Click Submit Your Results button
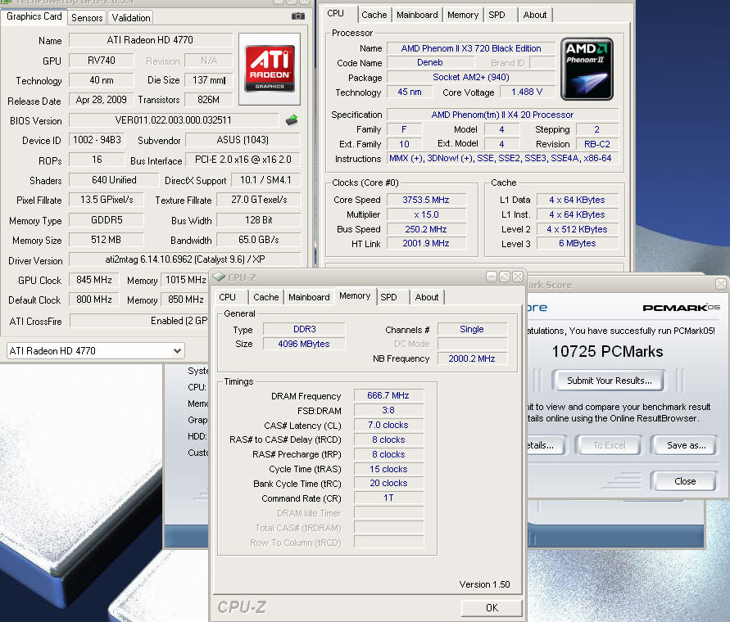The height and width of the screenshot is (622, 730). [x=609, y=381]
